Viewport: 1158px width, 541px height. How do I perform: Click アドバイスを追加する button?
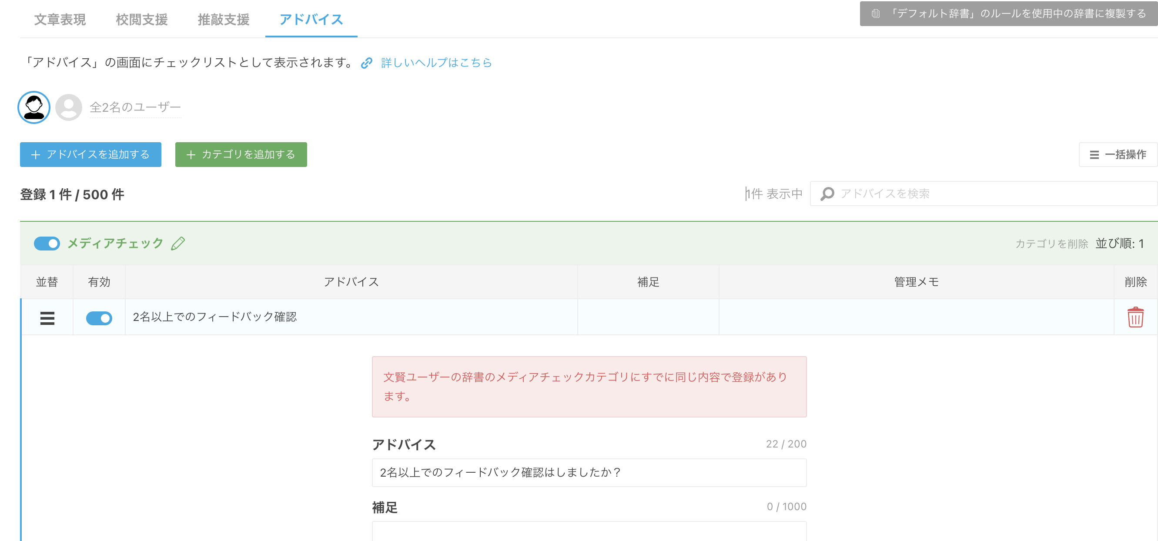pos(90,154)
